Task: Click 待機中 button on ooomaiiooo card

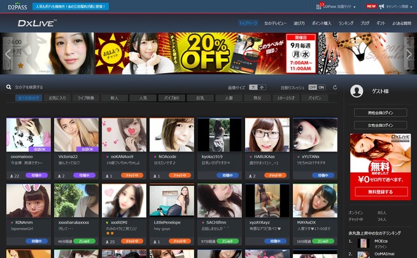Action: 37,176
